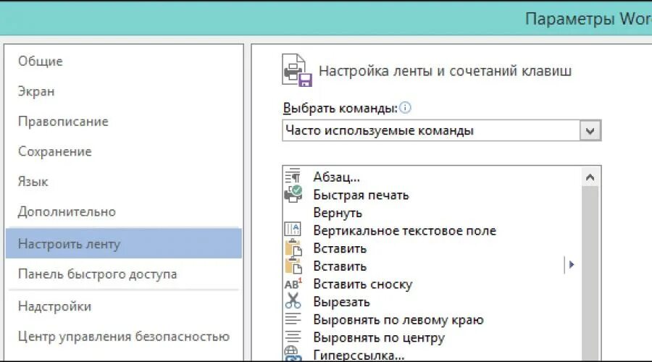Select the Вернуть command
This screenshot has width=652, height=362.
[x=338, y=213]
